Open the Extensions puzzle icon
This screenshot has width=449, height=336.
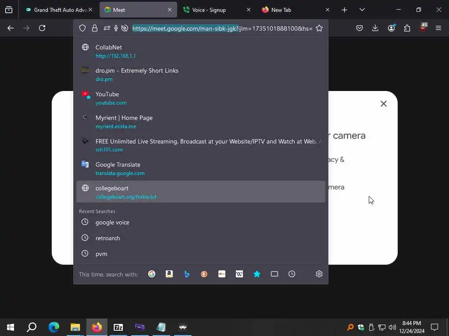pyautogui.click(x=407, y=28)
